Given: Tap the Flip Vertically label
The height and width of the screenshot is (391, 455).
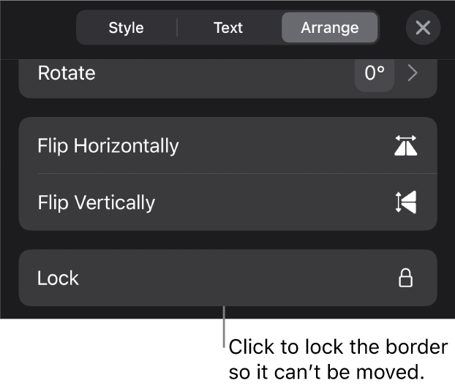Looking at the screenshot, I should click(96, 202).
